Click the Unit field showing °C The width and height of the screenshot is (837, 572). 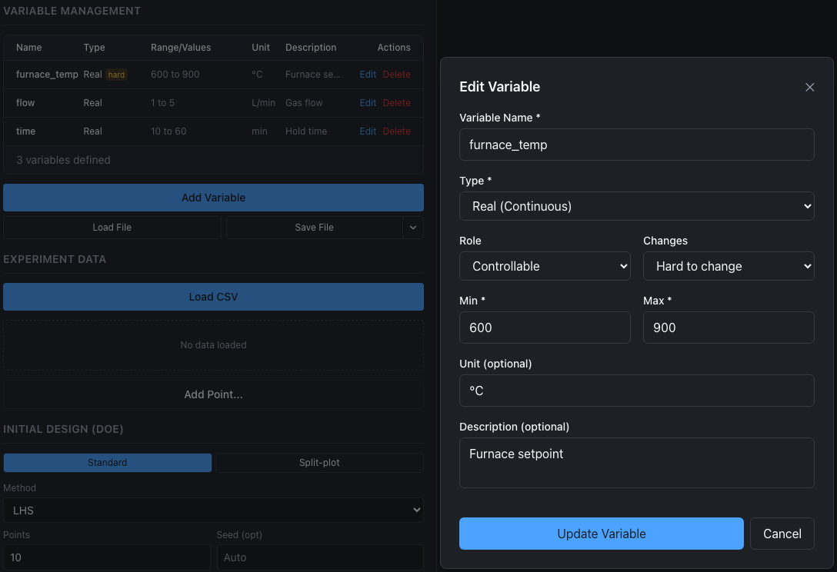point(636,391)
